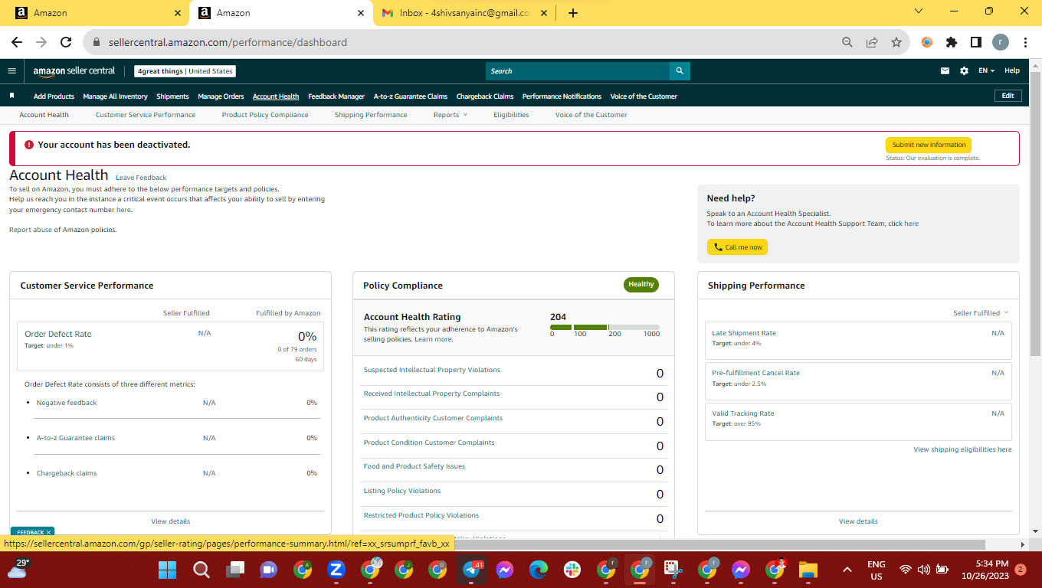Open Product Authenticity Customer Complaints
This screenshot has width=1042, height=588.
coord(433,418)
